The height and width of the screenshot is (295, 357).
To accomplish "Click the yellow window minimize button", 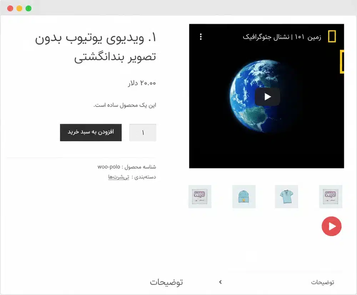I will point(19,9).
